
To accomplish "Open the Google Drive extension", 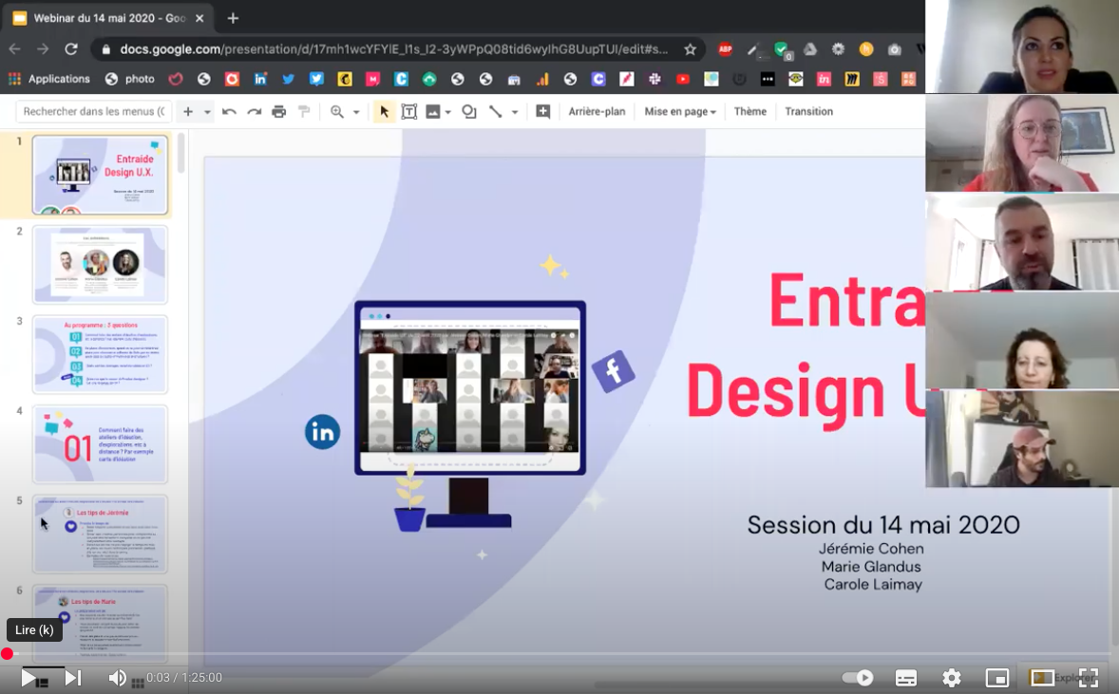I will [810, 49].
